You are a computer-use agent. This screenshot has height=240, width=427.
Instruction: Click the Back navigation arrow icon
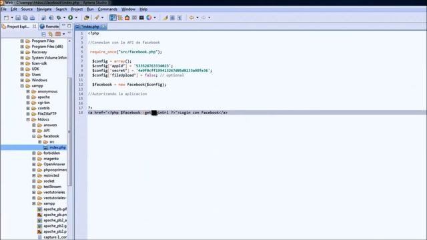tap(191, 18)
